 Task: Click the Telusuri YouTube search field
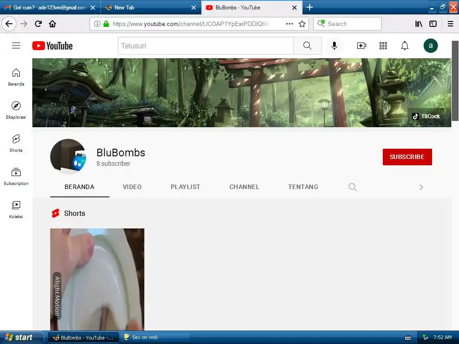[x=205, y=46]
